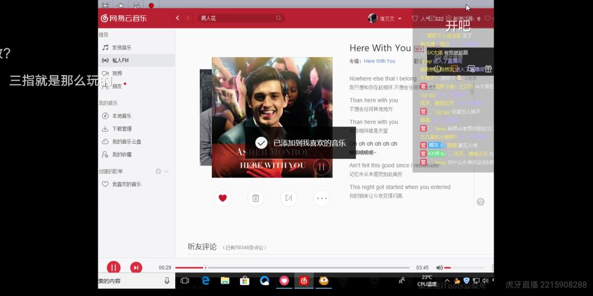Click the previous song cover behind the album

(x=205, y=117)
